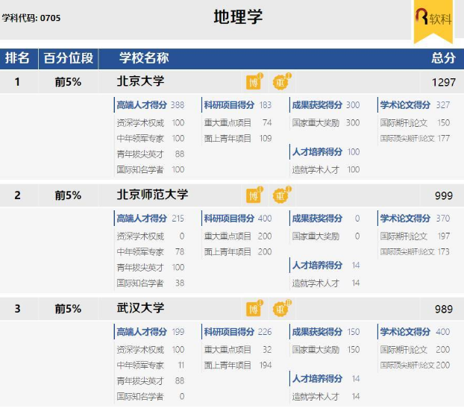Click the 地理学 subject title
The width and height of the screenshot is (464, 408).
tap(238, 17)
